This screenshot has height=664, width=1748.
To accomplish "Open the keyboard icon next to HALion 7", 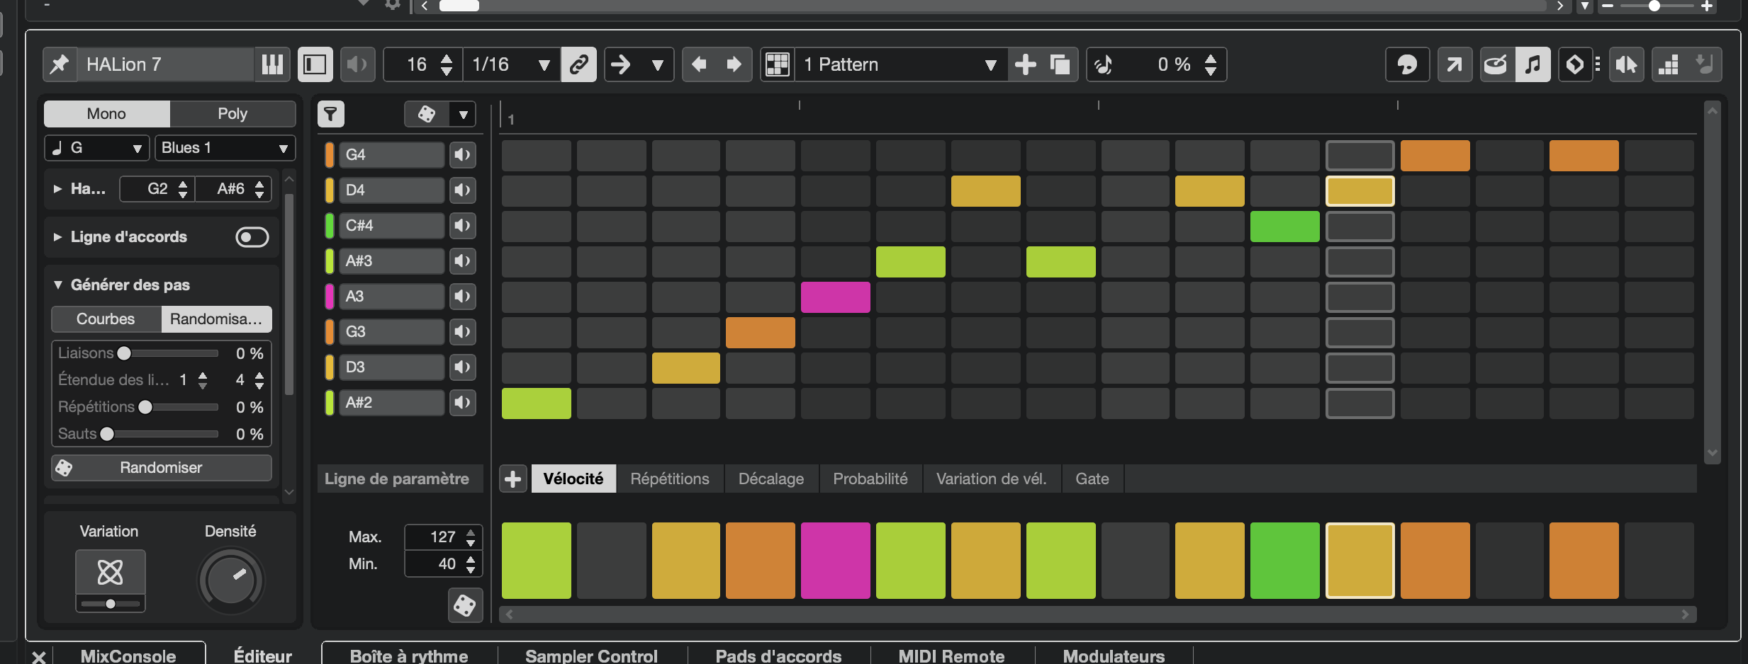I will pyautogui.click(x=272, y=64).
